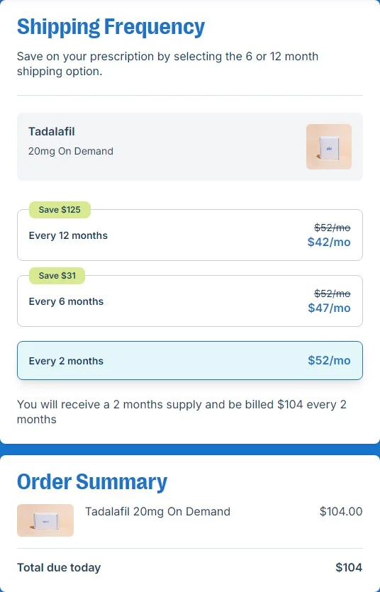Click the Total due today label
Screen dimensions: 380x592
[x=59, y=567]
